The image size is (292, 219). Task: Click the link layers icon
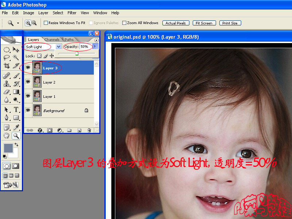tap(30, 130)
